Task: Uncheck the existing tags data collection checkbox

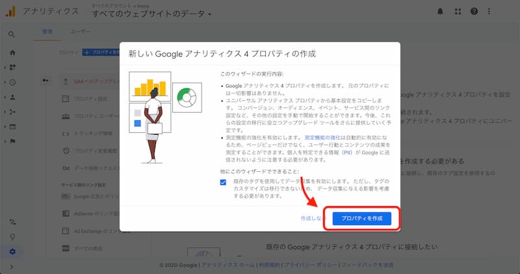Action: pos(223,182)
